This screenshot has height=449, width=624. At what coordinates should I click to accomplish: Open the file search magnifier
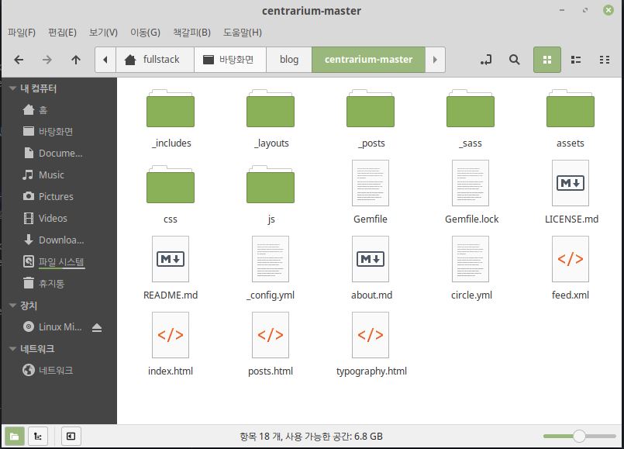point(514,60)
